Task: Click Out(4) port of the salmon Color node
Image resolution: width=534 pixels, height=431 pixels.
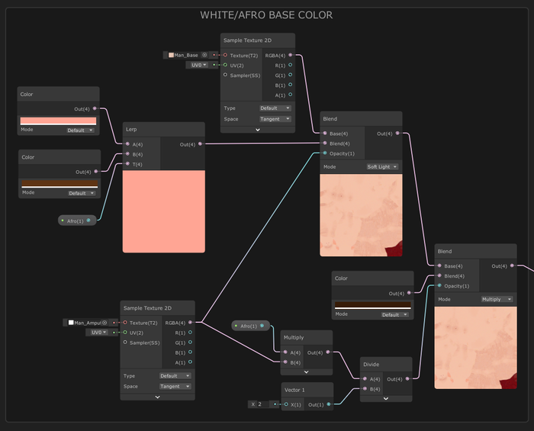Action: [95, 108]
